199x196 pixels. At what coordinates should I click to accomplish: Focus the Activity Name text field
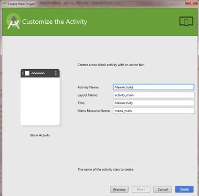[153, 87]
